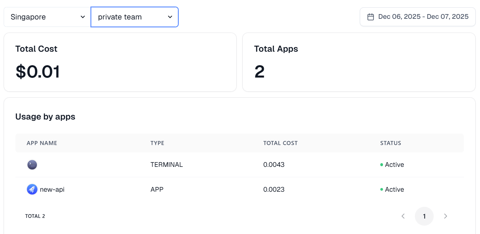The image size is (480, 234).
Task: Click the Total Cost $0.01 card
Action: coord(120,62)
